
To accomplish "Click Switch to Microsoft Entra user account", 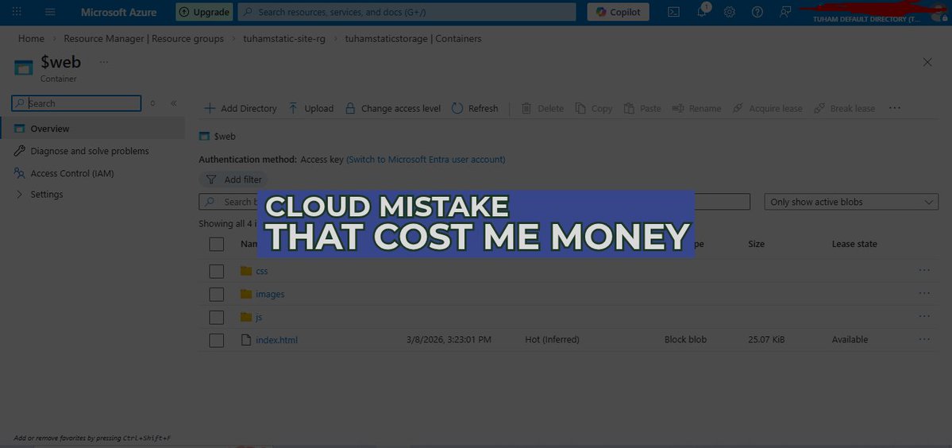I will pyautogui.click(x=426, y=160).
